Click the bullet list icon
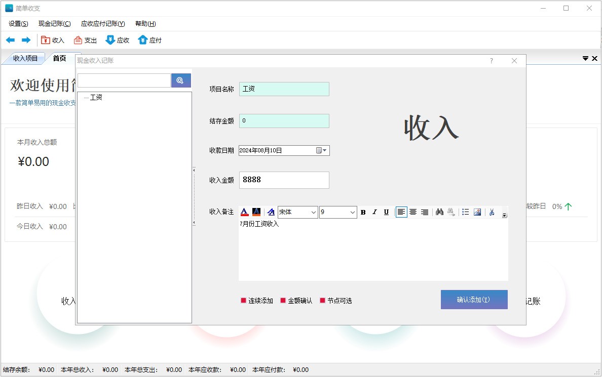Image resolution: width=602 pixels, height=377 pixels. tap(465, 212)
